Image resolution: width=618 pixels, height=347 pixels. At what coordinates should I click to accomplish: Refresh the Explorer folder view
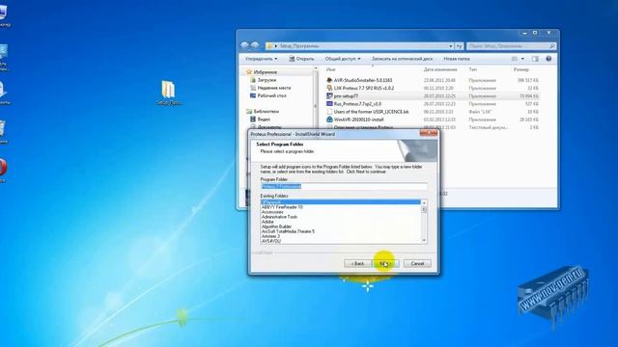click(x=459, y=46)
